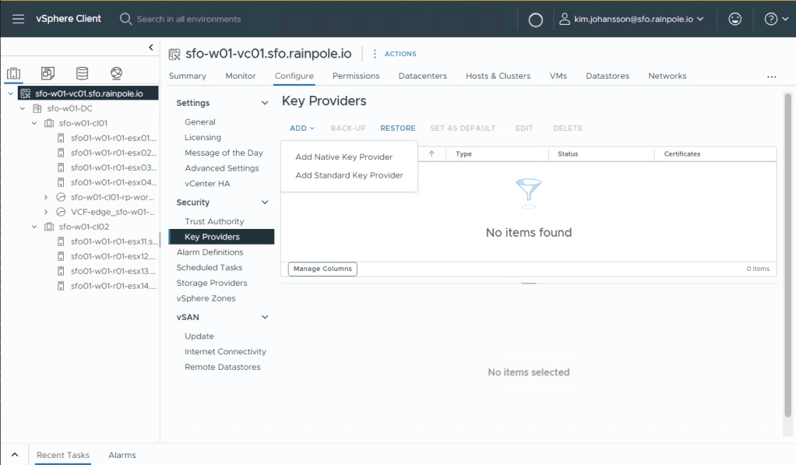Screen dimensions: 796x465
Task: Select the Storage inventory icon
Action: click(x=82, y=73)
